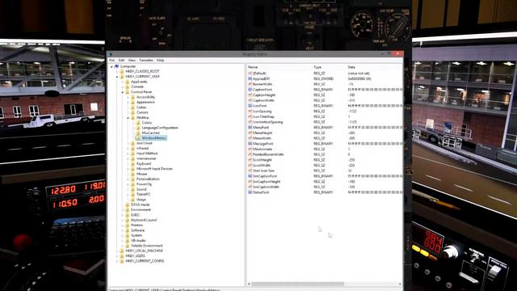Click the Registry Editor title bar icon

click(111, 54)
